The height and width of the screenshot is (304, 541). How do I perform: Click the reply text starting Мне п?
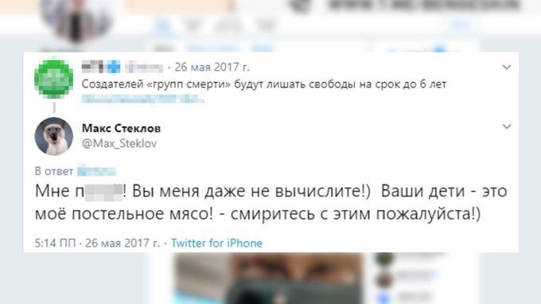pos(270,202)
